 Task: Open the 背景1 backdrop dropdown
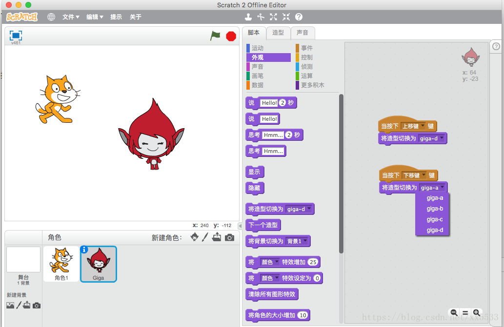(297, 241)
